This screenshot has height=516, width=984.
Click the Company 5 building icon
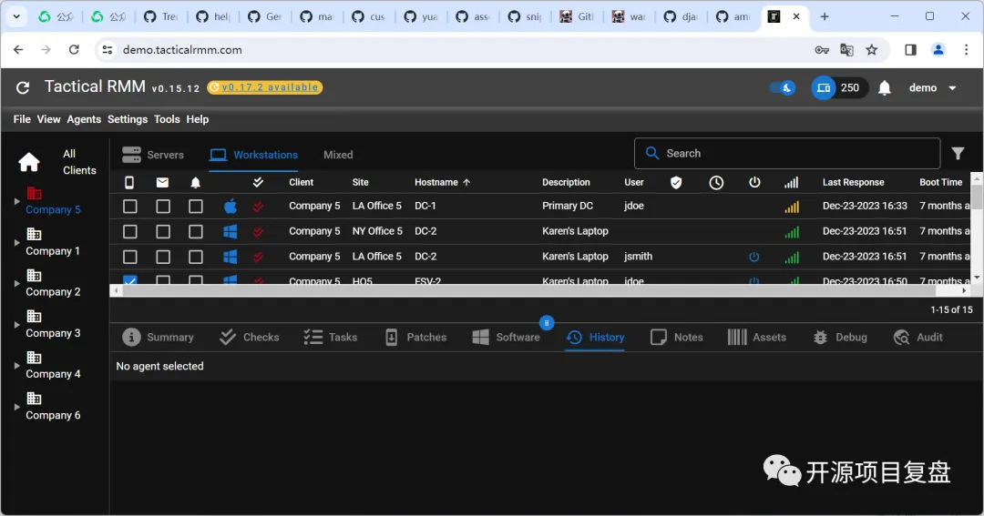pyautogui.click(x=35, y=193)
